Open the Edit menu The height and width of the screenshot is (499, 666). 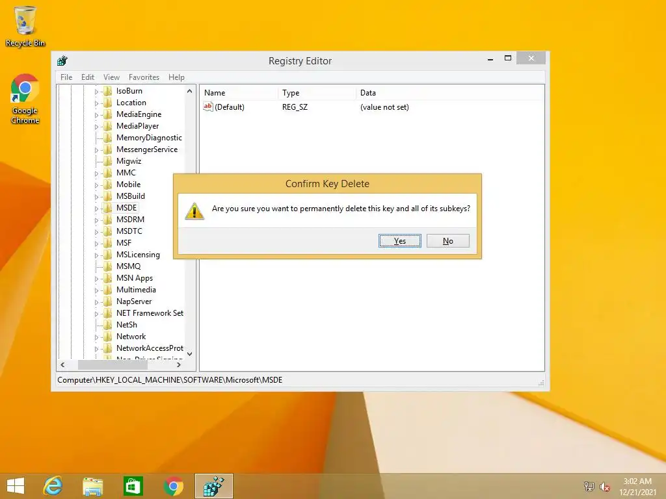point(88,77)
